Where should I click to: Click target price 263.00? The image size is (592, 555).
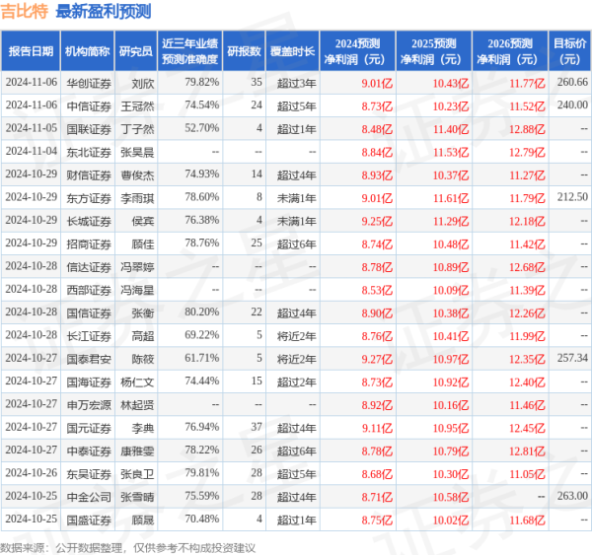click(x=572, y=496)
